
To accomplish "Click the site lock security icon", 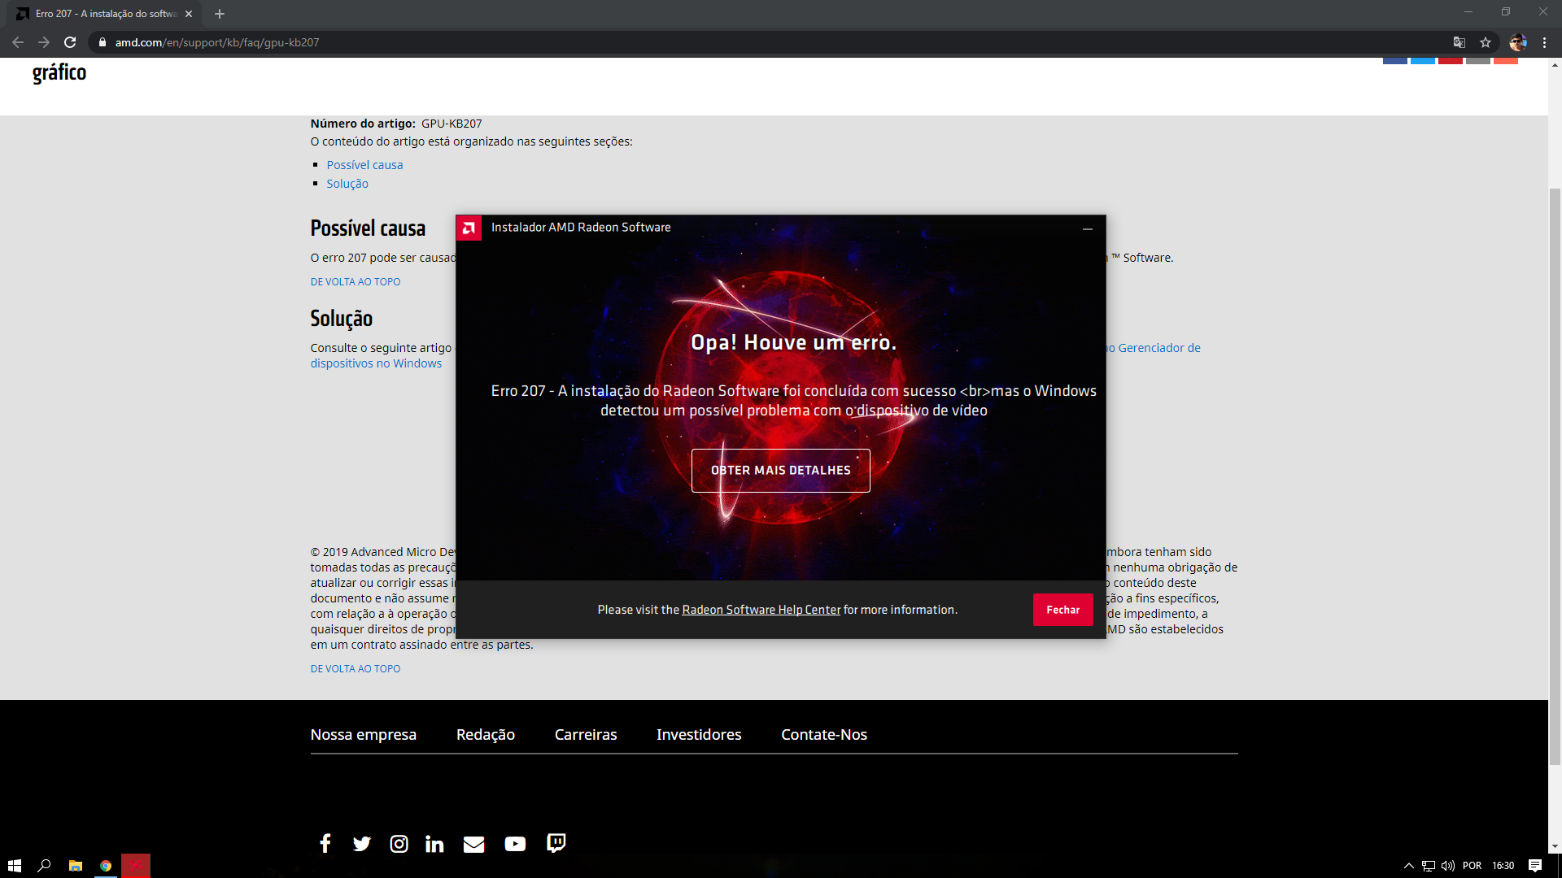I will coord(103,42).
